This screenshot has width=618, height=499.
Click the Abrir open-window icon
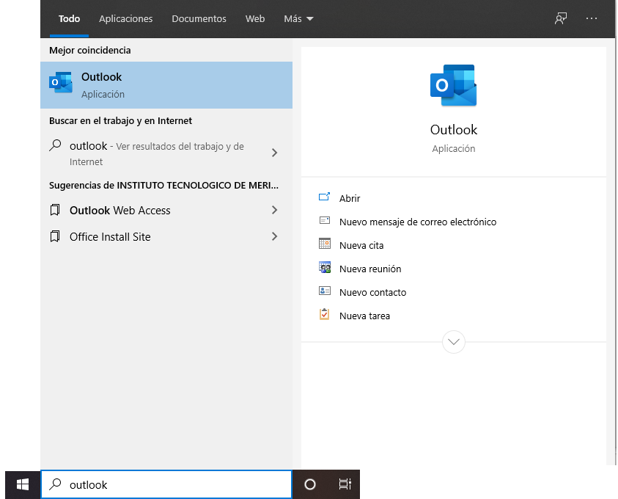point(324,197)
